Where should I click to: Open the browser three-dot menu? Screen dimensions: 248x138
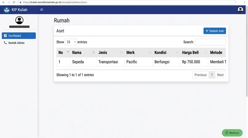pyautogui.click(x=245, y=2)
